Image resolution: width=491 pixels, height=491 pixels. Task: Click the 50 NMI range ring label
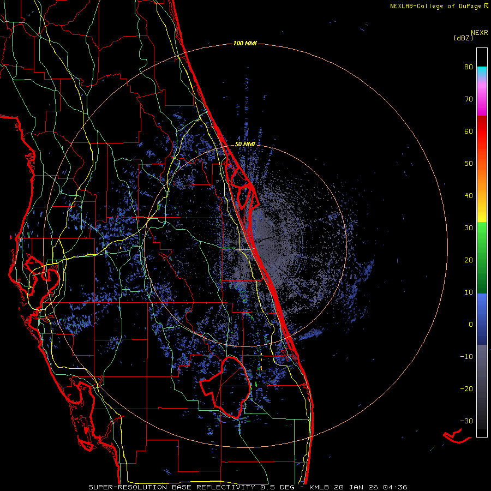(x=245, y=145)
